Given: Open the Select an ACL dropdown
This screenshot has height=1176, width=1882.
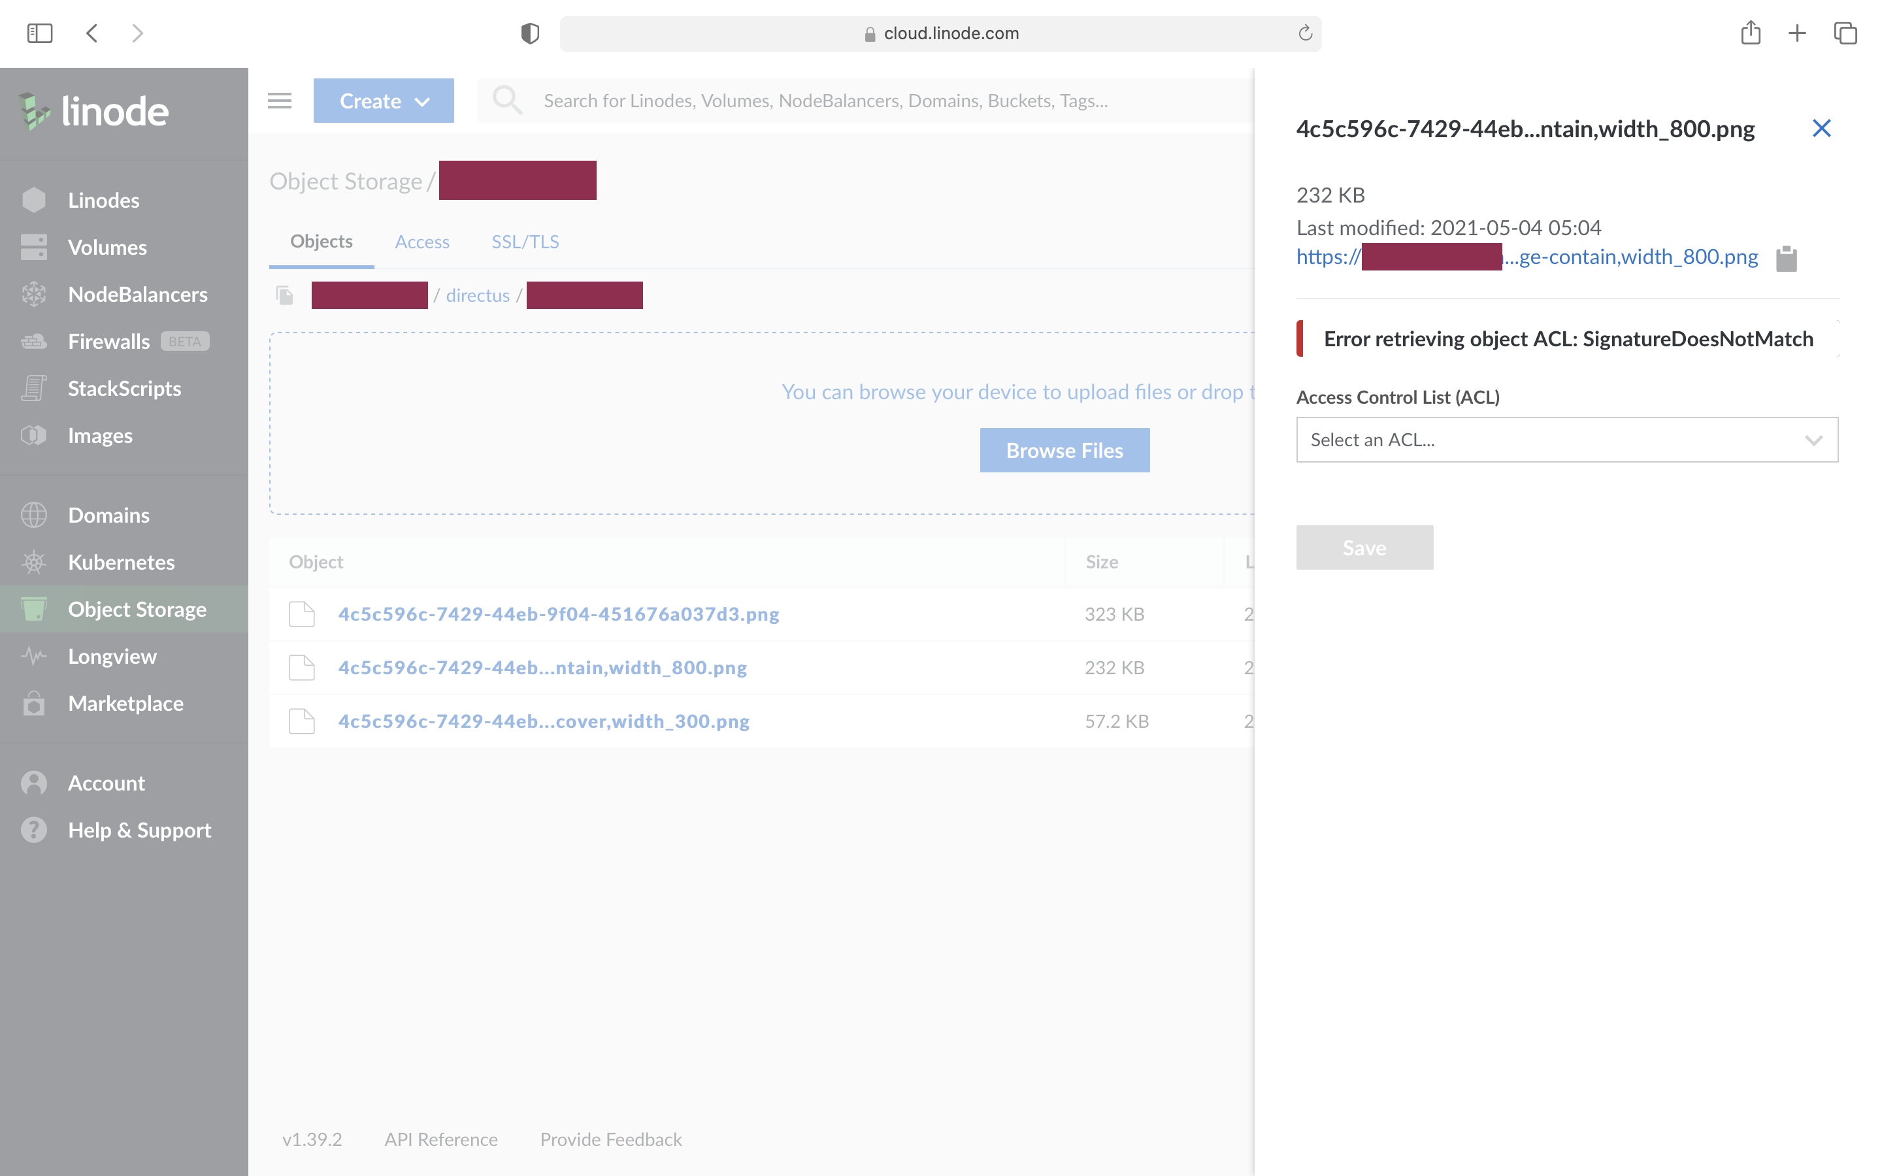Looking at the screenshot, I should pos(1566,440).
